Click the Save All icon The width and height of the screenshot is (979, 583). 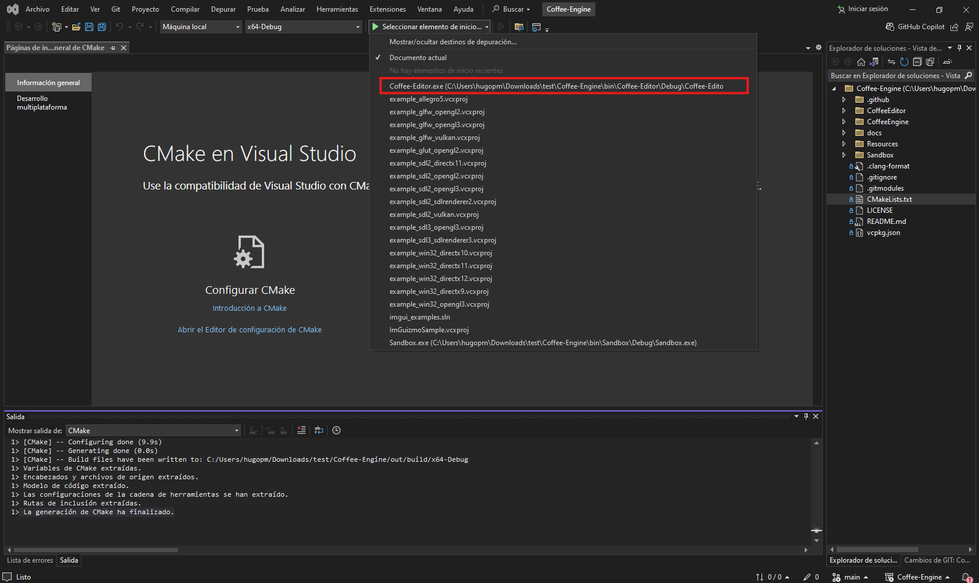point(102,27)
